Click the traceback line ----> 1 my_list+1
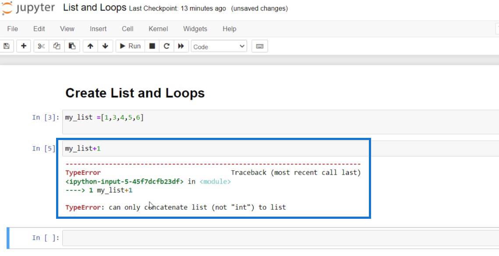The image size is (499, 256). tap(99, 190)
